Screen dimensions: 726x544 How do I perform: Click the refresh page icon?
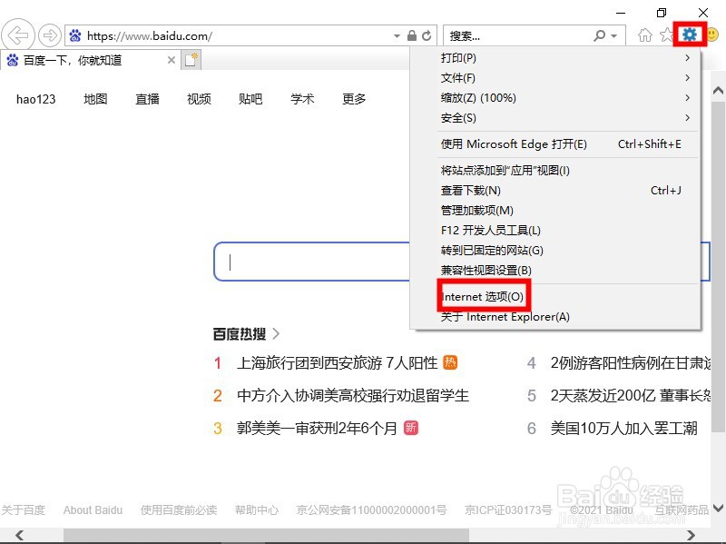427,35
